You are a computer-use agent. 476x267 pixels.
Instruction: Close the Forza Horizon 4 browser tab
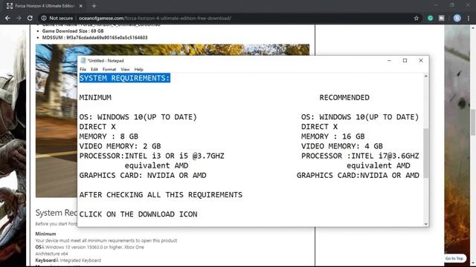tap(81, 6)
